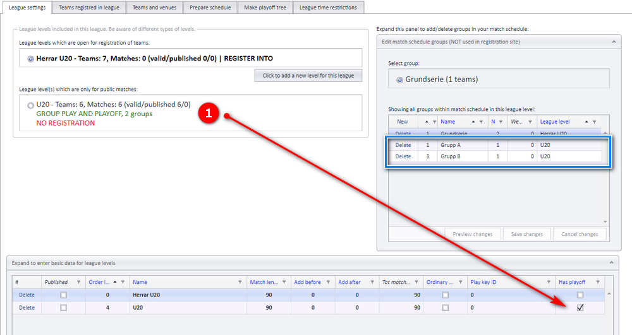
Task: Delete the Herrar U20 league level row
Action: (x=27, y=295)
